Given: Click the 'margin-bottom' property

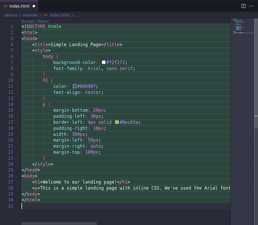Looking at the screenshot, I should click(x=70, y=110).
